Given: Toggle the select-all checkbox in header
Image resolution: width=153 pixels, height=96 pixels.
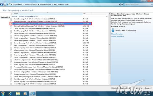Looking at the screenshot, I should click(x=11, y=14).
